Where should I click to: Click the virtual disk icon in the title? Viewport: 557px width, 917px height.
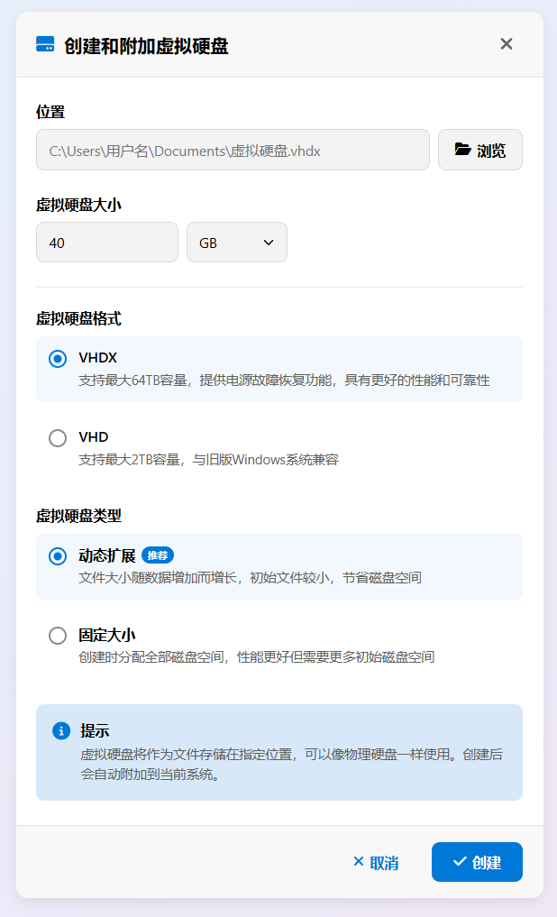[x=45, y=44]
